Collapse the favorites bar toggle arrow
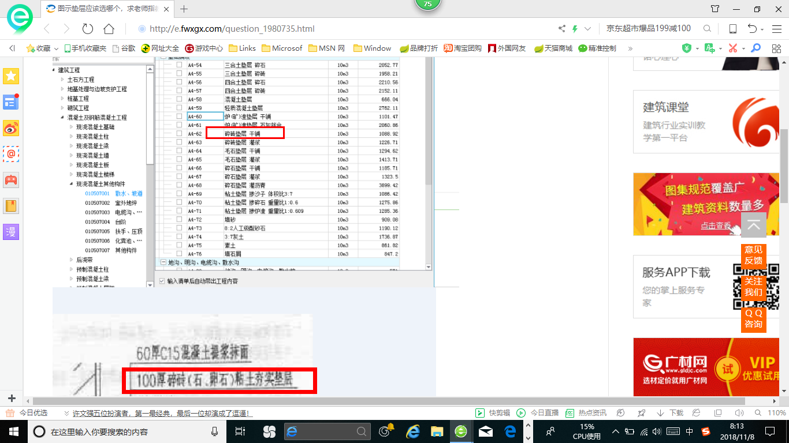Screen dimensions: 789x443 coord(12,48)
